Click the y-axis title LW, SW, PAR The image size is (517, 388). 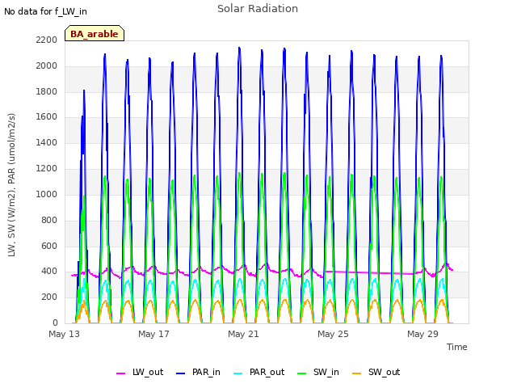[11, 185]
